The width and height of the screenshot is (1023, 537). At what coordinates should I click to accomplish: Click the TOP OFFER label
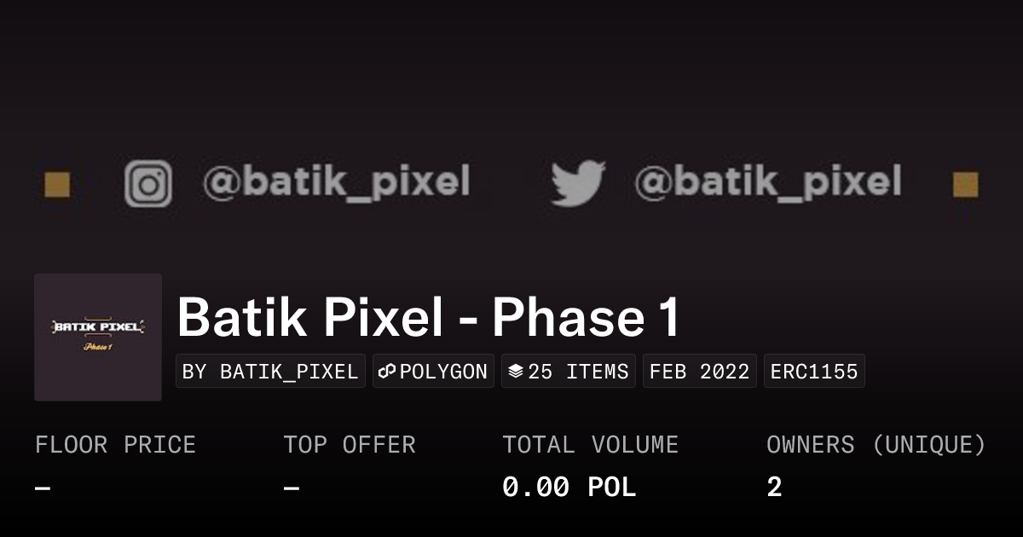pos(350,445)
